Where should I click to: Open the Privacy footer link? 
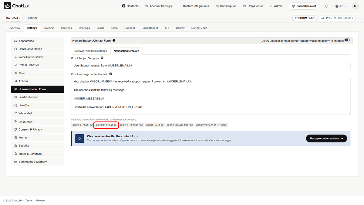coord(40,200)
